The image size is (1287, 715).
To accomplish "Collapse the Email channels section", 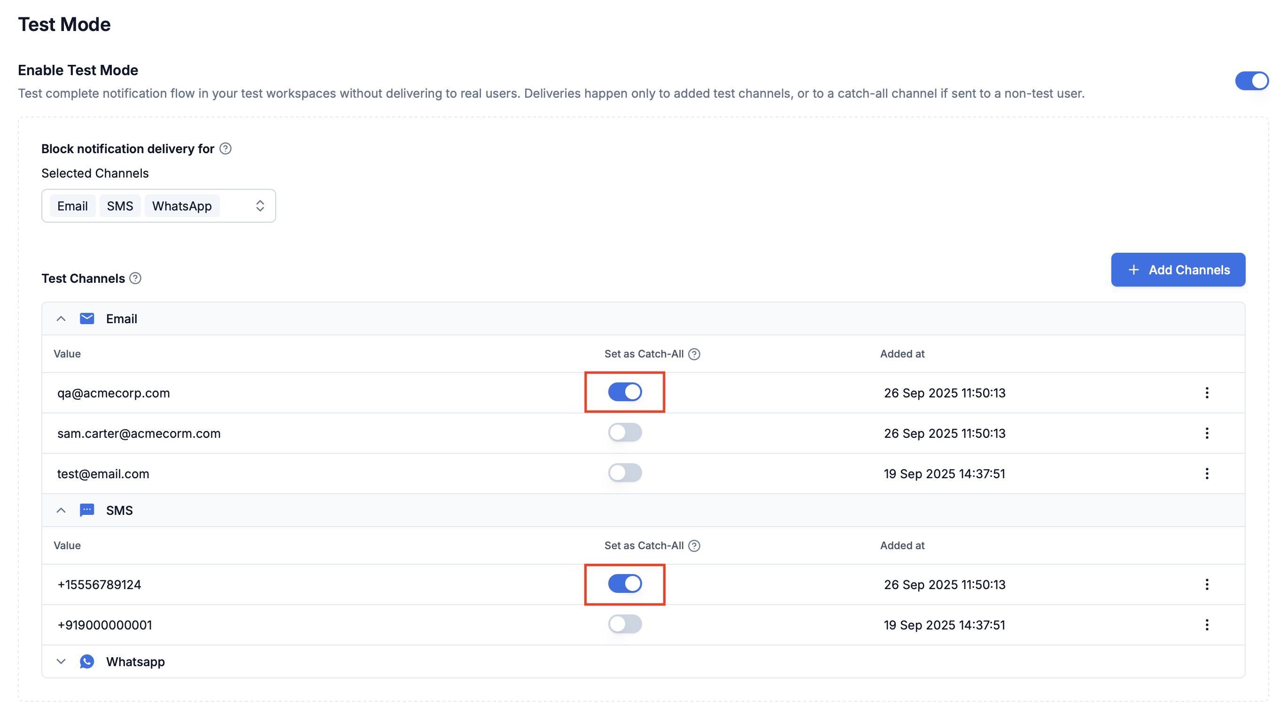I will 61,319.
